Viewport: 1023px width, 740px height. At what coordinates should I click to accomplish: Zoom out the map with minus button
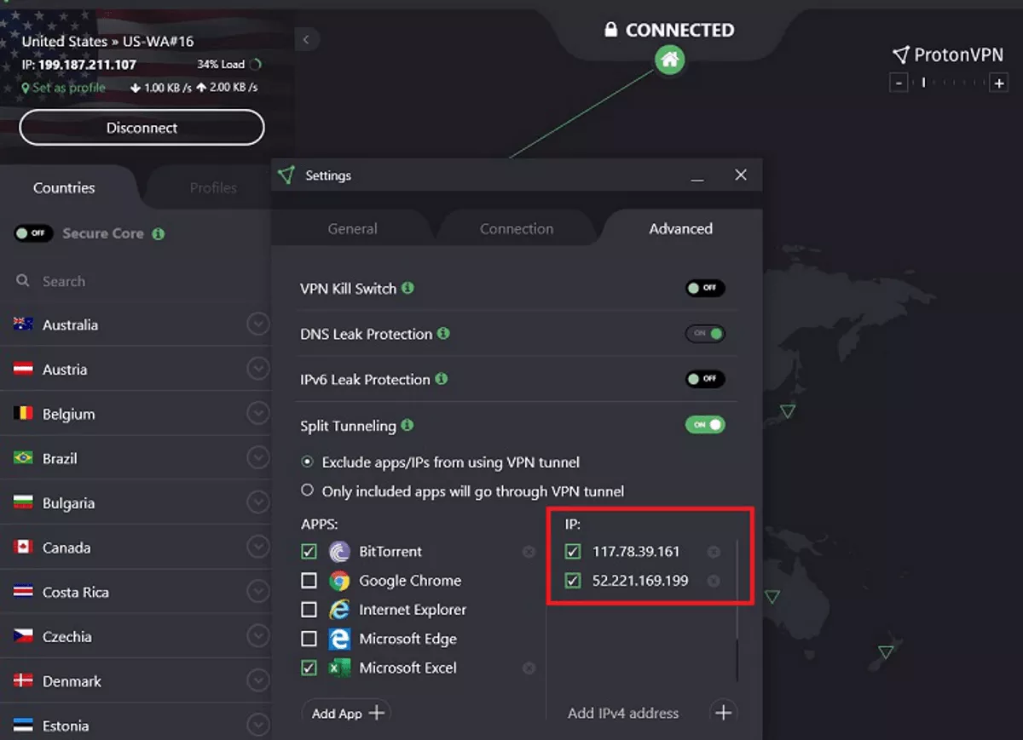(898, 83)
